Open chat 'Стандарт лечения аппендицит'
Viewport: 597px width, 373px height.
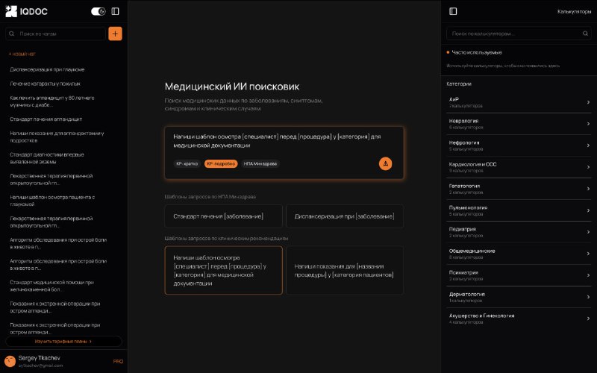coord(46,119)
